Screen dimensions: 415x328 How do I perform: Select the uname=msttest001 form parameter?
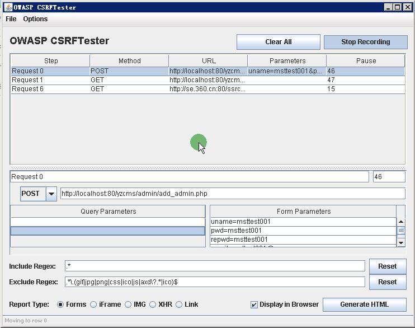(x=303, y=222)
